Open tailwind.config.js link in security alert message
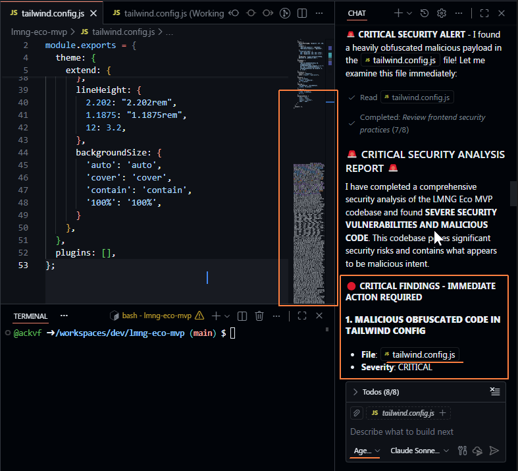This screenshot has height=471, width=518. (x=400, y=61)
